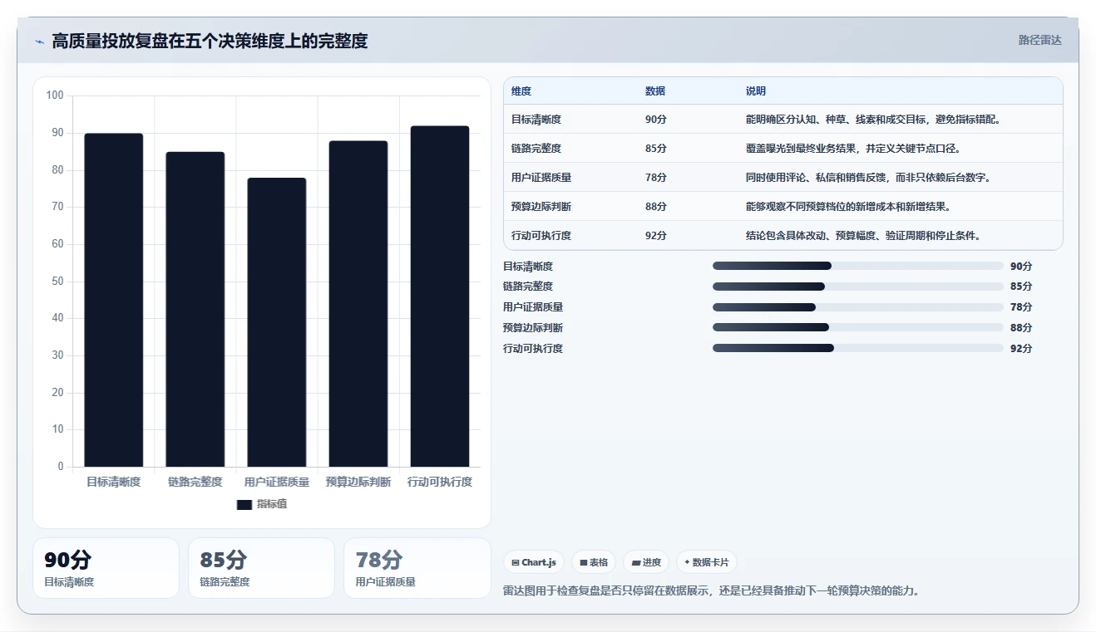Image resolution: width=1096 pixels, height=632 pixels.
Task: Click the description starting 能明确区分认知
Action: pos(876,120)
